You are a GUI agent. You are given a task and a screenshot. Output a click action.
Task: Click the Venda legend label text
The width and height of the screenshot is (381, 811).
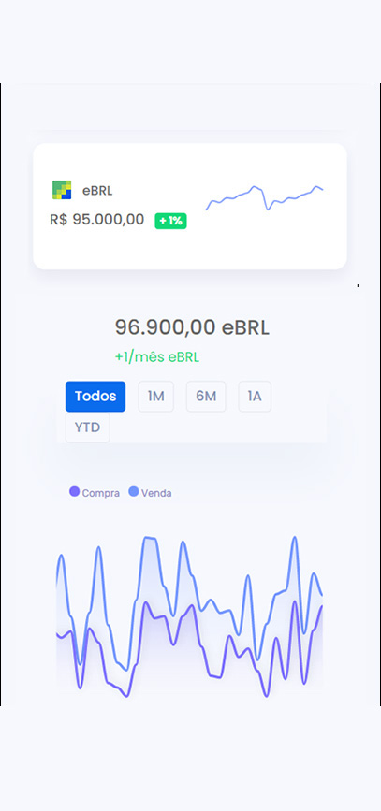point(156,493)
